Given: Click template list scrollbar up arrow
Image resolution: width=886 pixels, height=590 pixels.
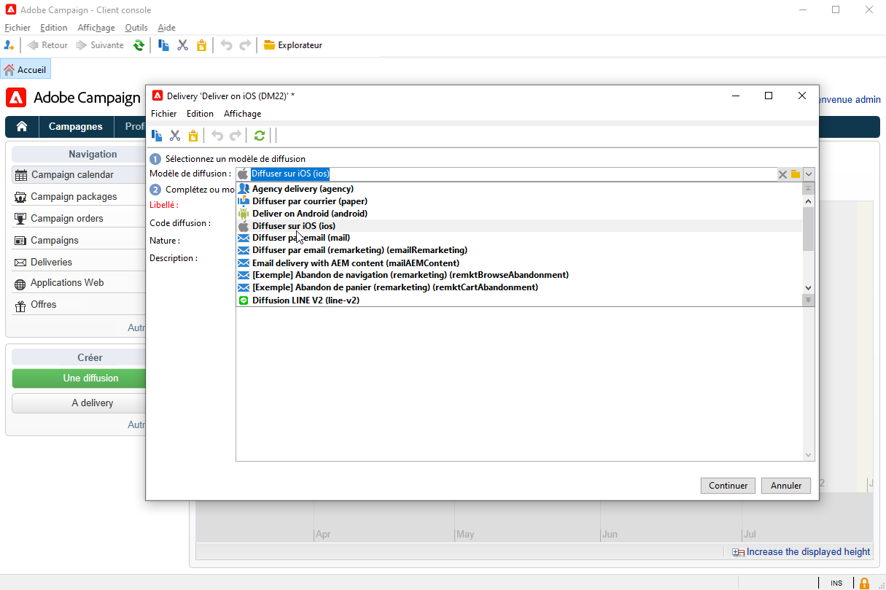Looking at the screenshot, I should 808,201.
